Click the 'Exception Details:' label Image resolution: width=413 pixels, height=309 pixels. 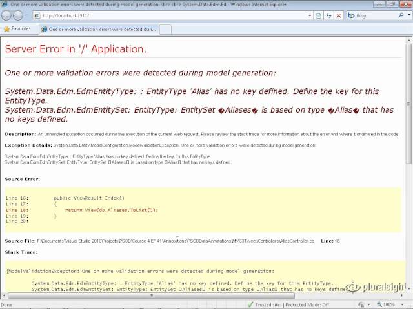pyautogui.click(x=28, y=145)
